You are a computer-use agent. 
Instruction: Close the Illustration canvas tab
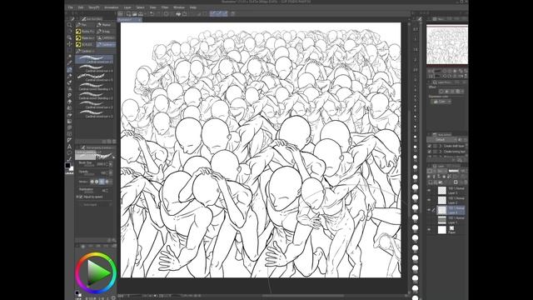(140, 20)
